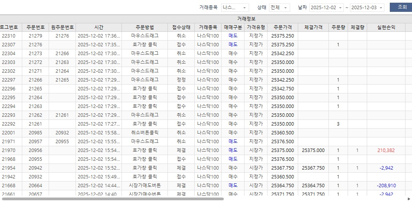Select original order number cell 20955
This screenshot has width=412, height=201.
pyautogui.click(x=62, y=141)
